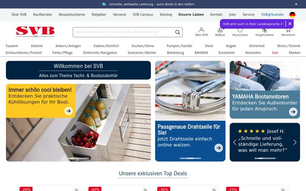Click the delivery truck icon in banner
Screen dimensions: 306x191
pos(104,4)
